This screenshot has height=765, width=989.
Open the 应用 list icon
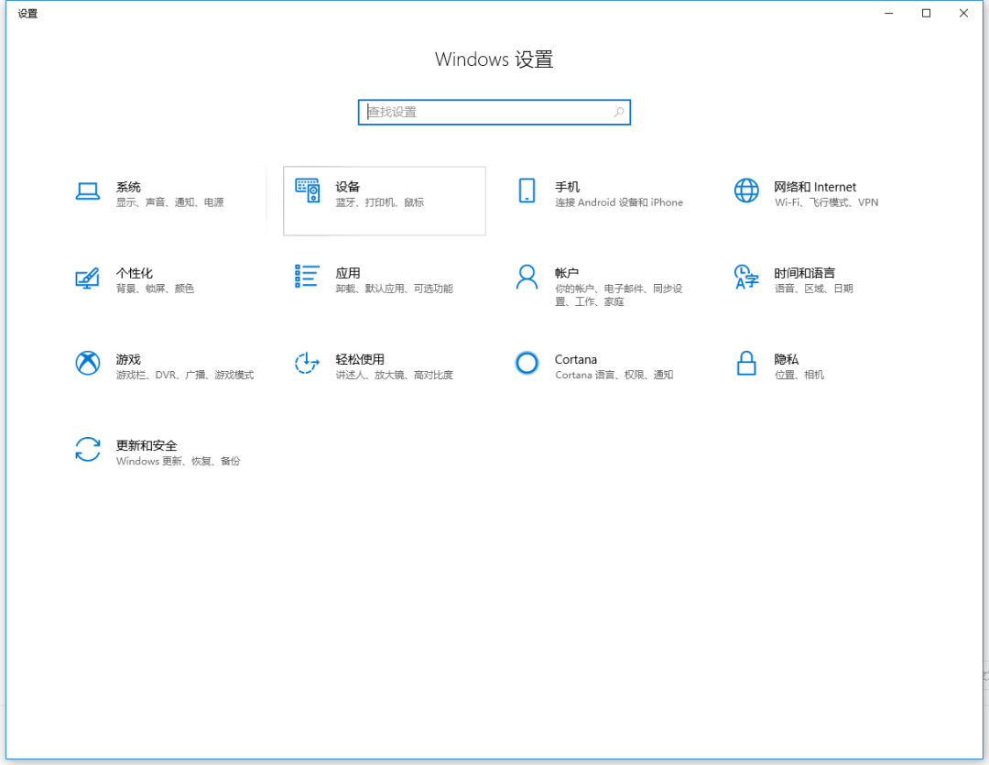click(307, 277)
